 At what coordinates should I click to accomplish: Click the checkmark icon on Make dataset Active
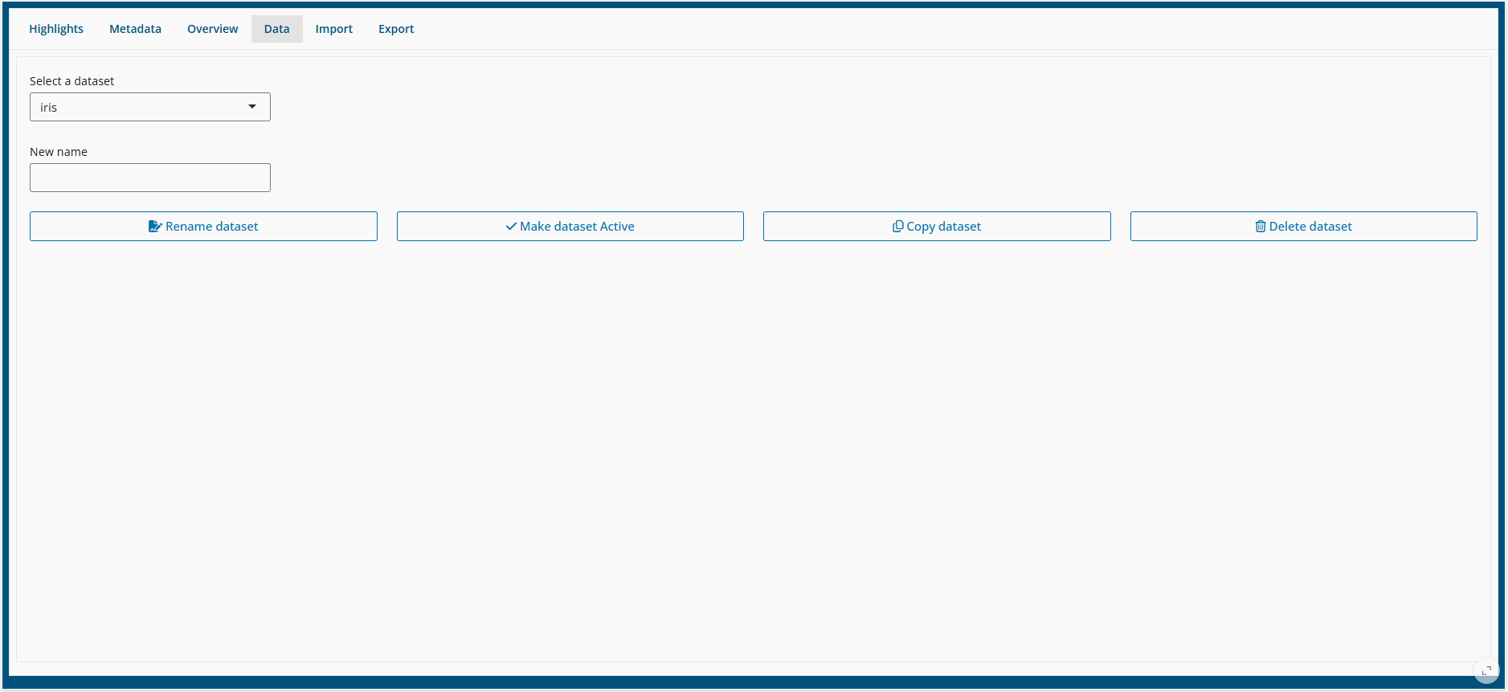click(511, 227)
